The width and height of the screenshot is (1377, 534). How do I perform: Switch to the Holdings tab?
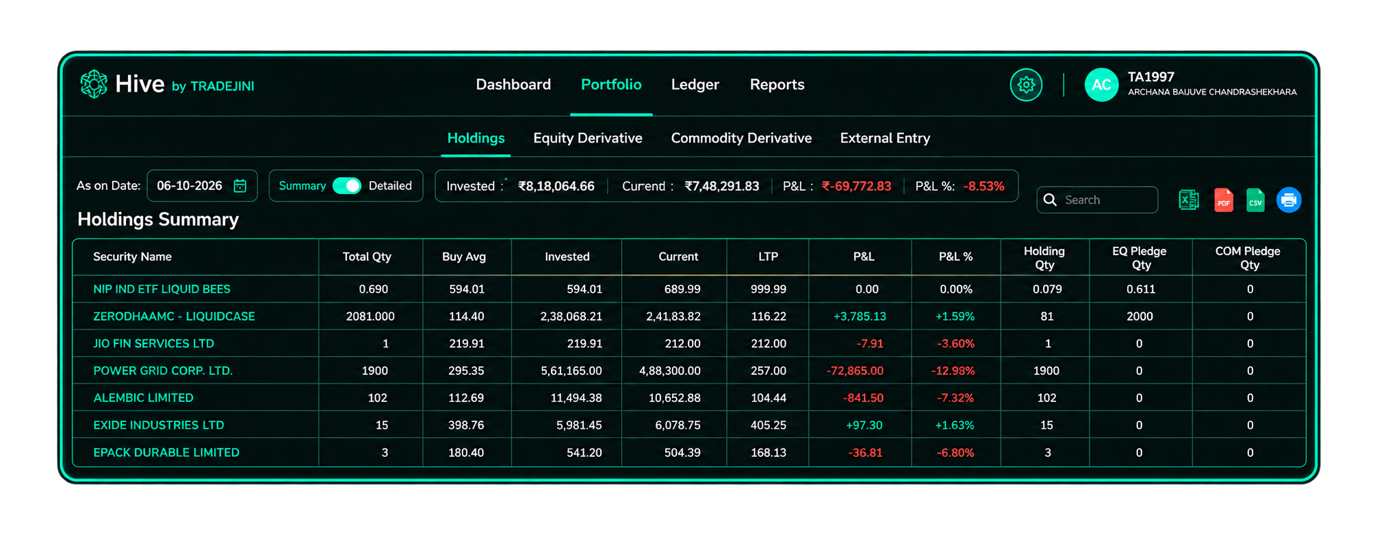pos(476,138)
